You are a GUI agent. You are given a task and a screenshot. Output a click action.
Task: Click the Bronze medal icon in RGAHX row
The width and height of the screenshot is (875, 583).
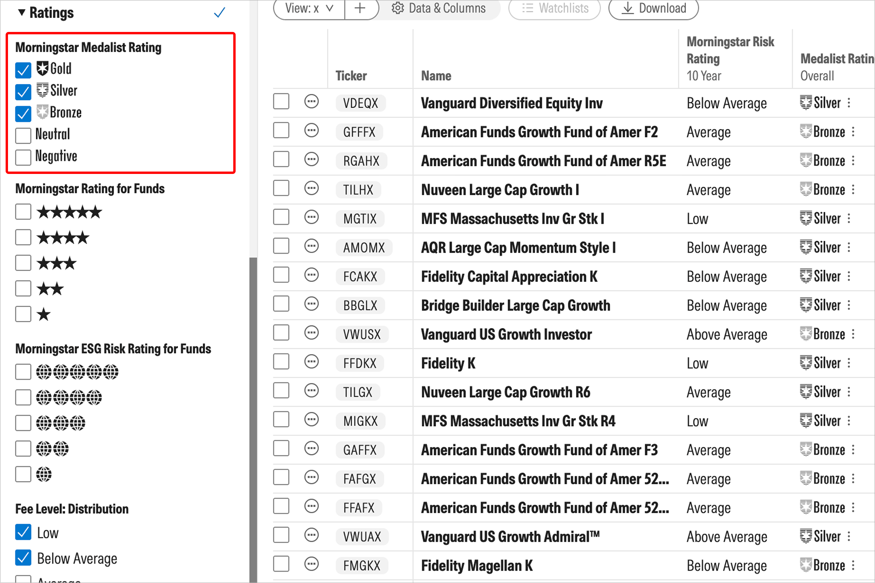806,161
